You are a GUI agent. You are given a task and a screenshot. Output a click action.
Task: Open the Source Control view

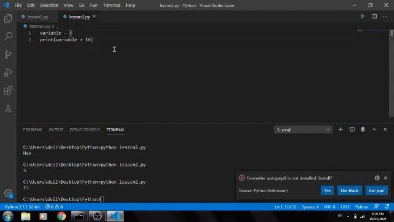(x=8, y=54)
